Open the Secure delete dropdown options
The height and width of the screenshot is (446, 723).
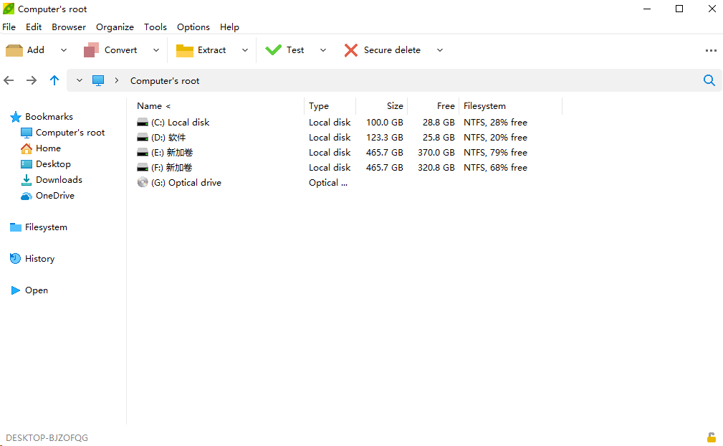click(x=439, y=50)
